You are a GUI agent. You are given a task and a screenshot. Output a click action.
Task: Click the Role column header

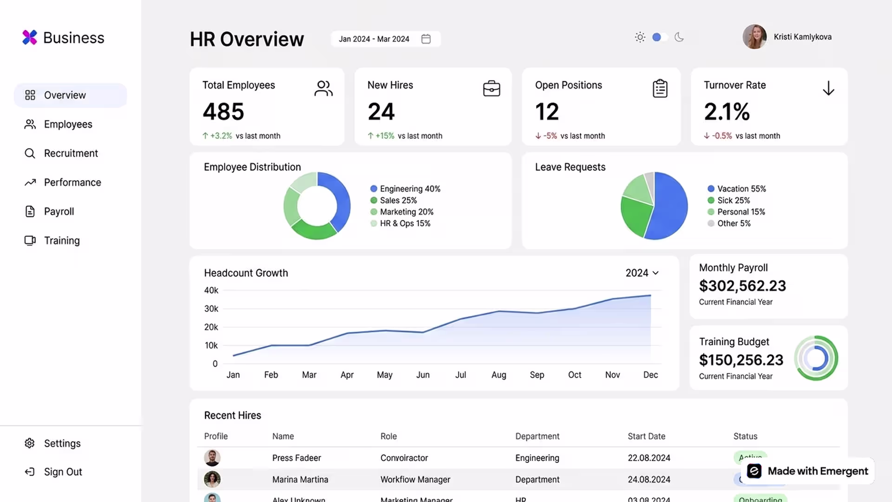(388, 436)
